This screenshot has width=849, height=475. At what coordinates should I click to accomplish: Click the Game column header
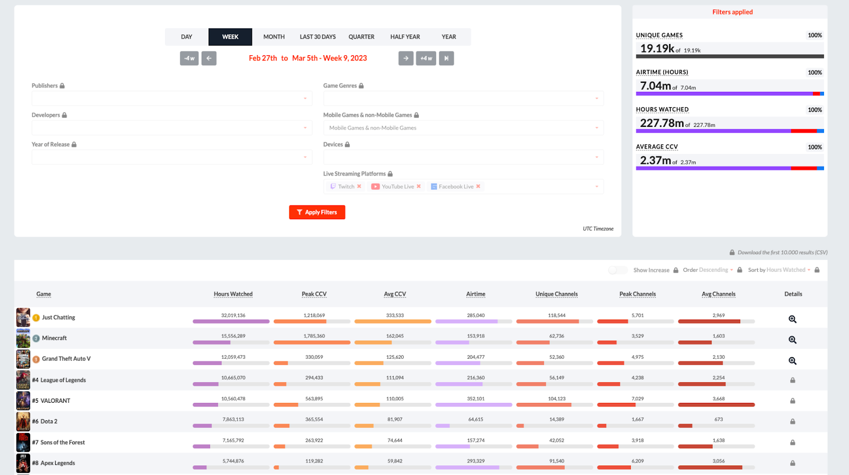click(x=44, y=294)
